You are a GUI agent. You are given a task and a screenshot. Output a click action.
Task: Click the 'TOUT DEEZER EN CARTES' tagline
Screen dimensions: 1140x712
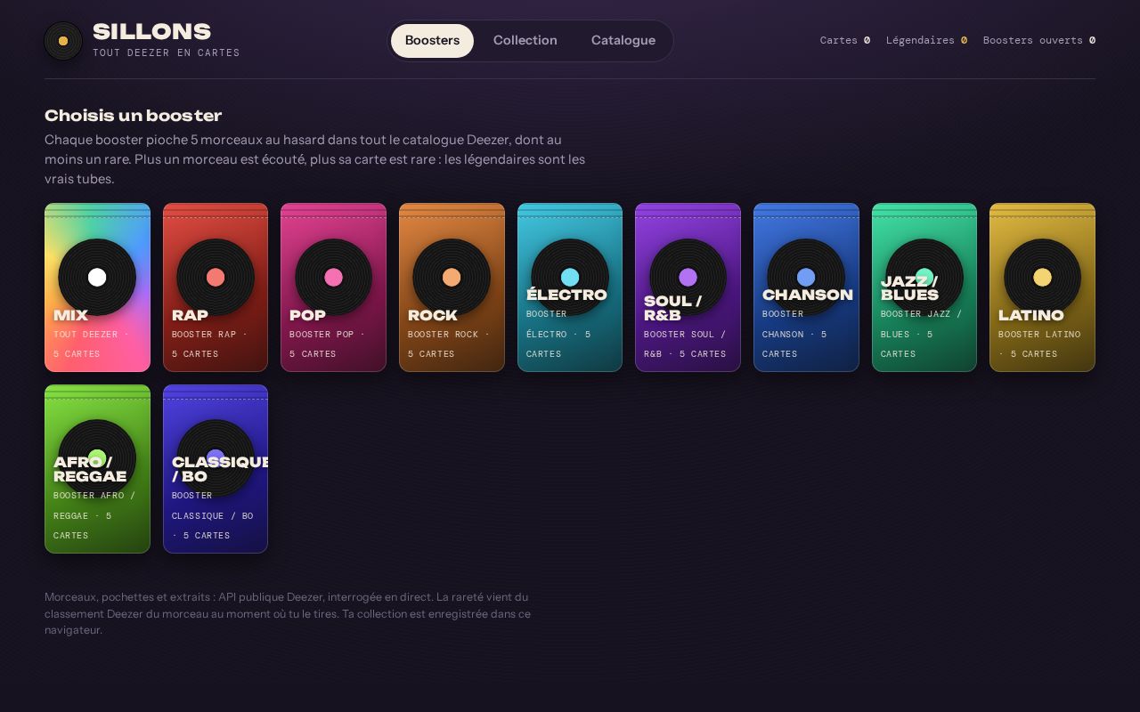click(167, 53)
